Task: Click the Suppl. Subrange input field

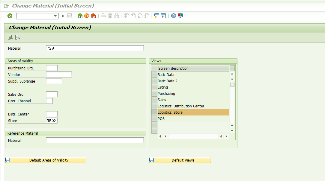Action: click(54, 81)
